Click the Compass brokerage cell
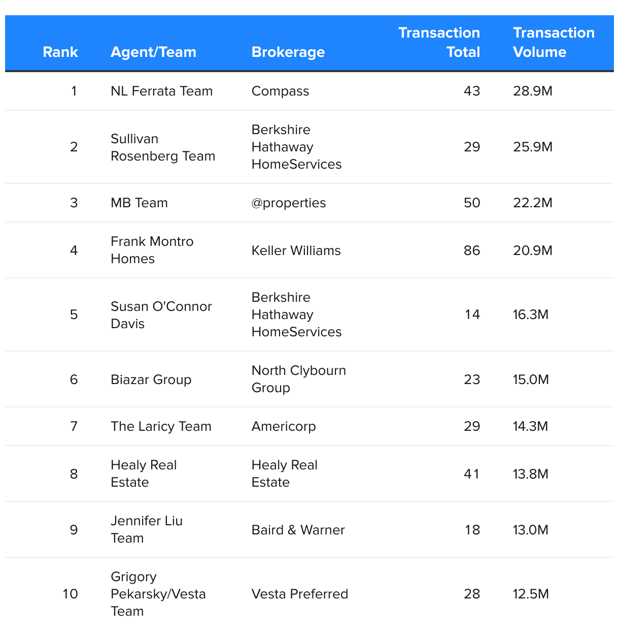This screenshot has width=619, height=635. 280,91
